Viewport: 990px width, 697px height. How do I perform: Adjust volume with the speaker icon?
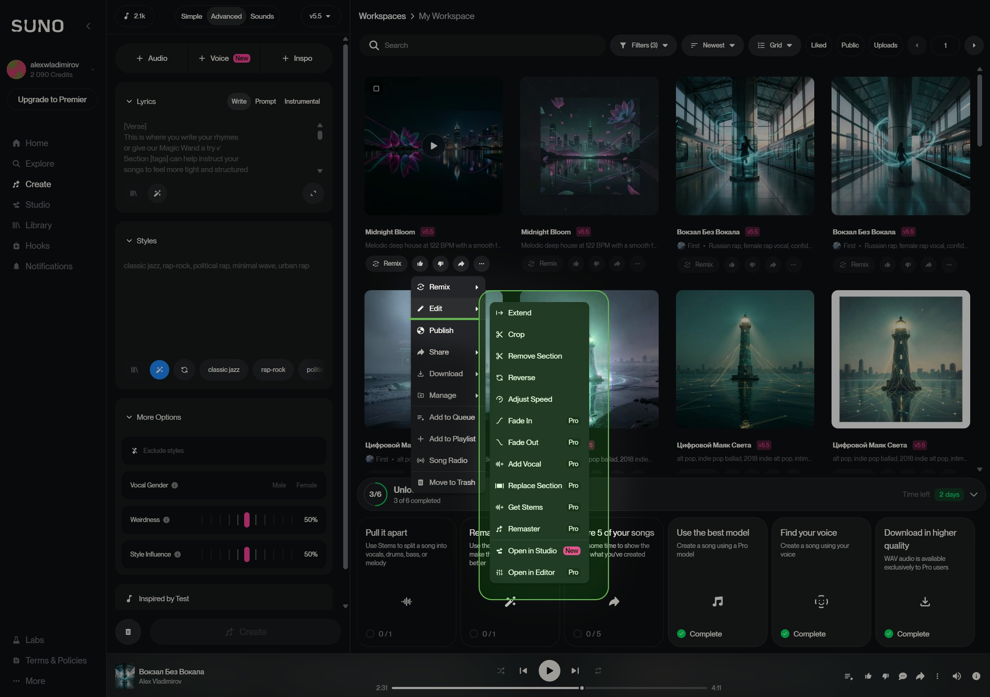pos(957,676)
